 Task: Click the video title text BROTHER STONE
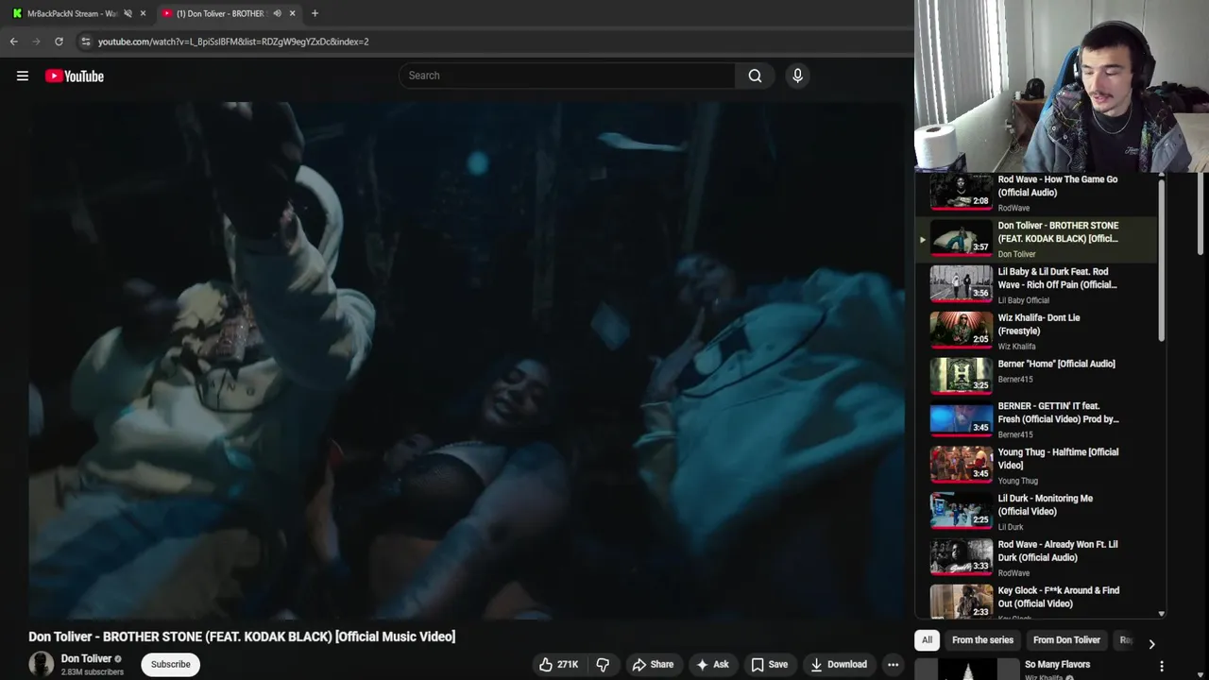[242, 637]
